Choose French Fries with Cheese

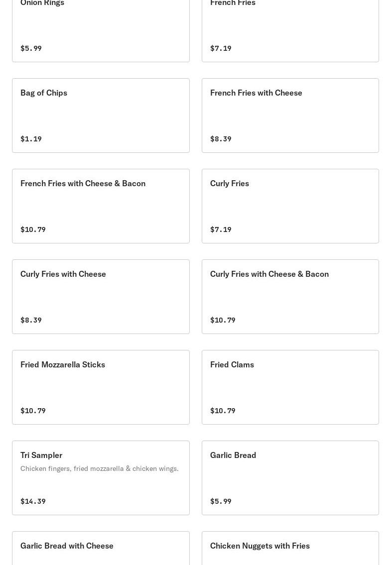coord(290,115)
